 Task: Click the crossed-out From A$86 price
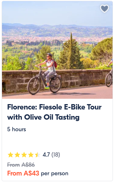[x=21, y=165]
